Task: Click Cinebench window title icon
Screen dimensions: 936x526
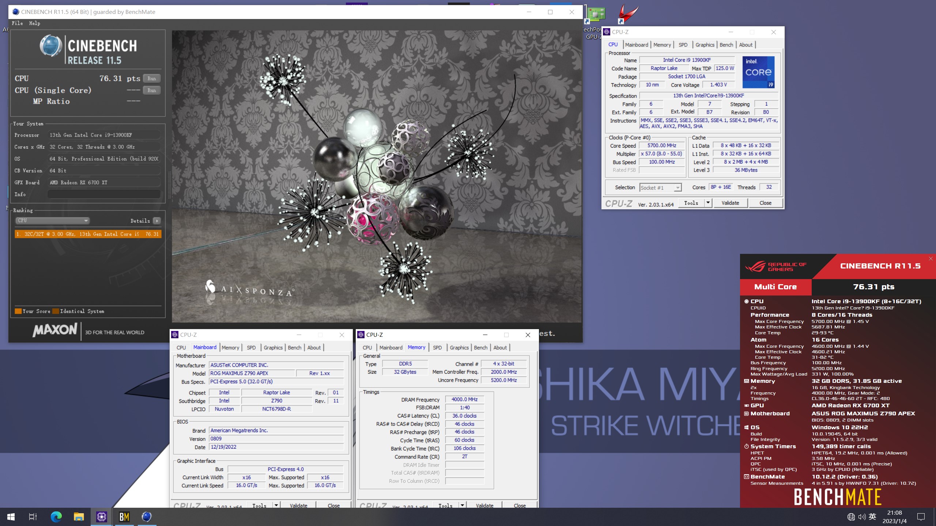Action: coord(15,12)
